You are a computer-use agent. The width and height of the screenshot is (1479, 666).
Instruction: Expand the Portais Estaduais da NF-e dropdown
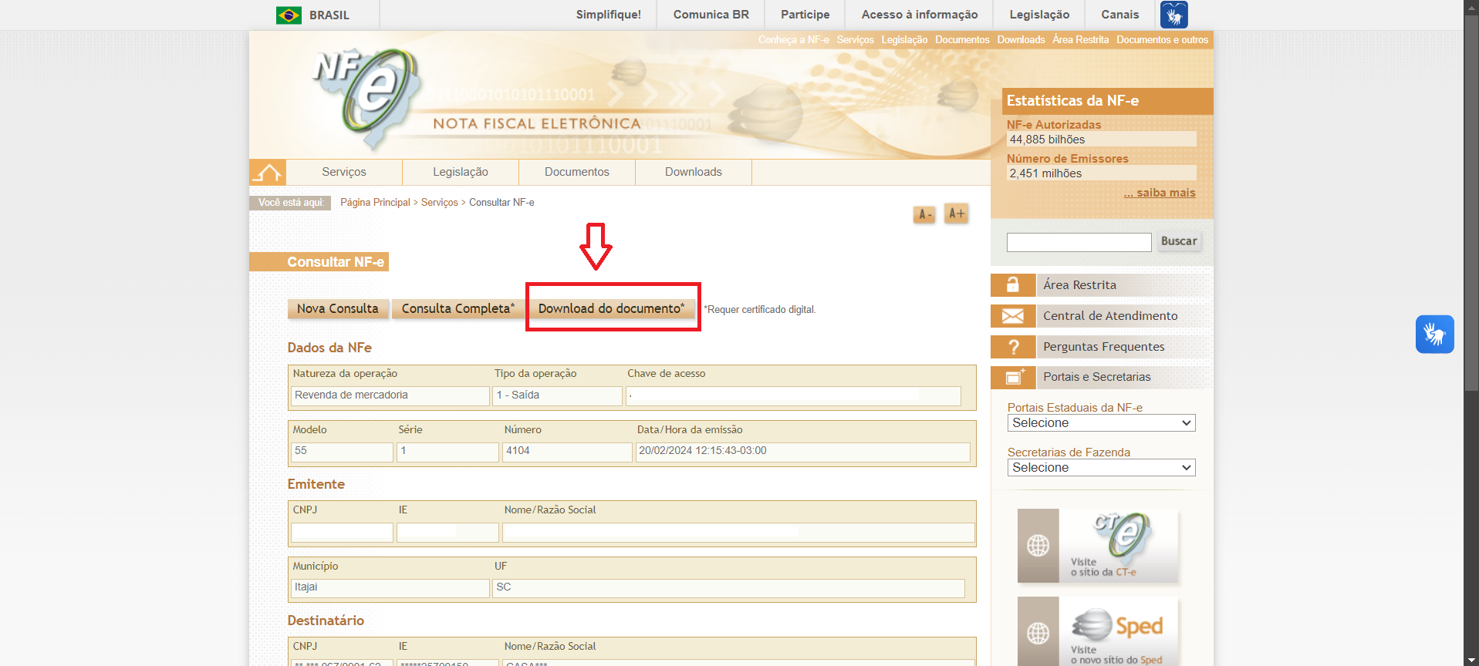[x=1101, y=423]
